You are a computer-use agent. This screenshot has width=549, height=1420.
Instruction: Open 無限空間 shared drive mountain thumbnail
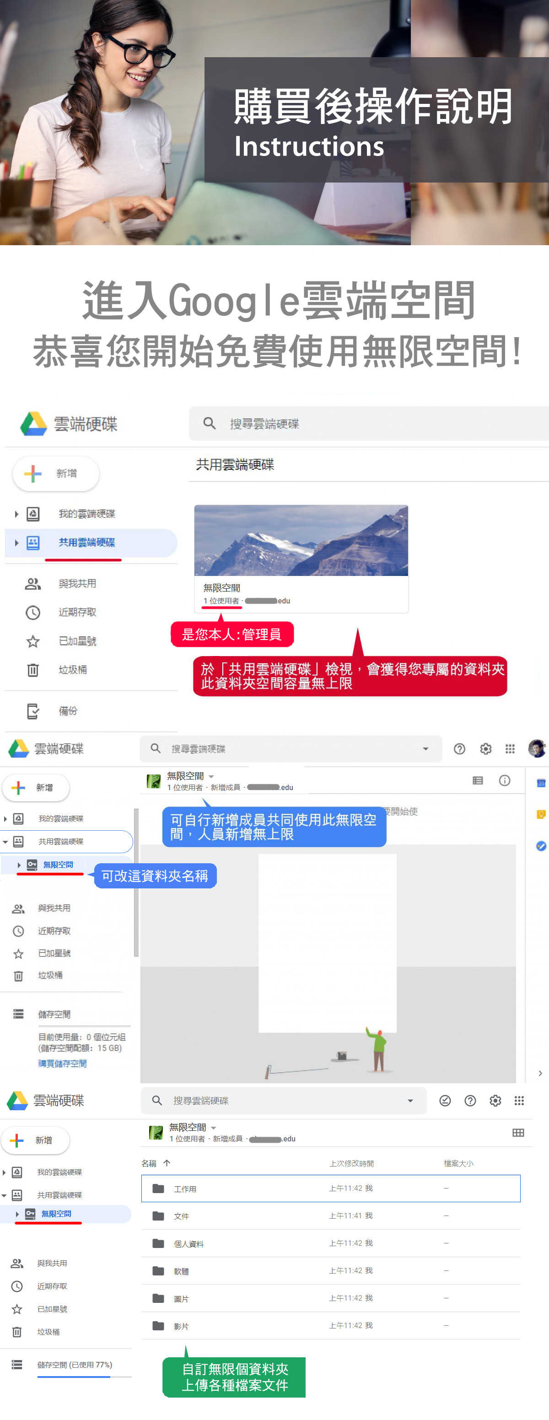coord(301,540)
